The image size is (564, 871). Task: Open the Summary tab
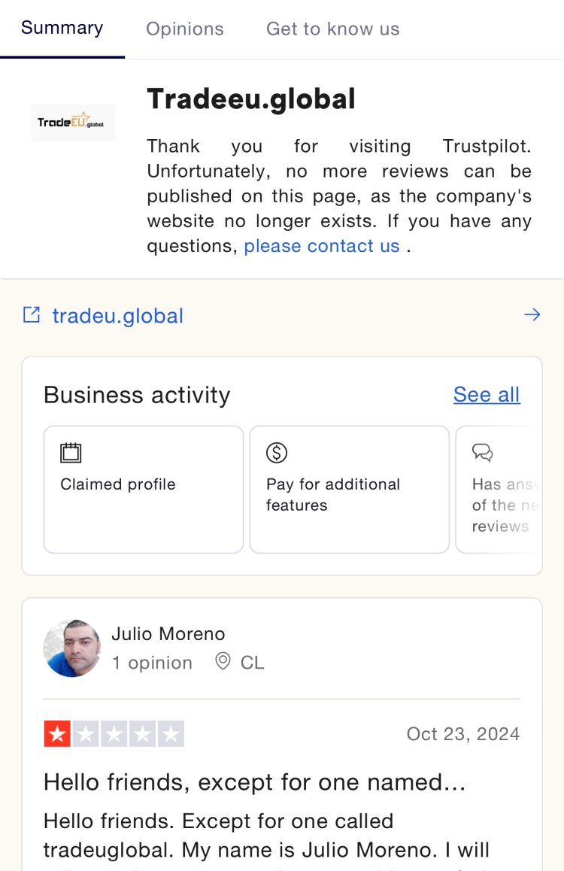pyautogui.click(x=62, y=28)
